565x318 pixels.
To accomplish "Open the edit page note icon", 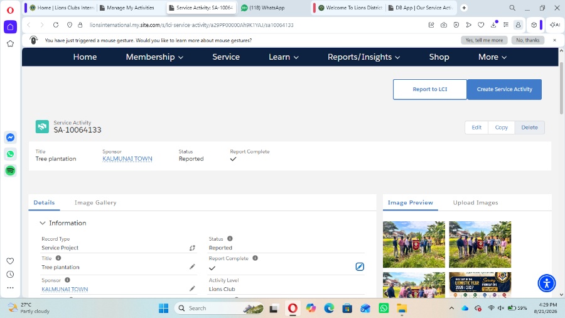I will [x=431, y=25].
